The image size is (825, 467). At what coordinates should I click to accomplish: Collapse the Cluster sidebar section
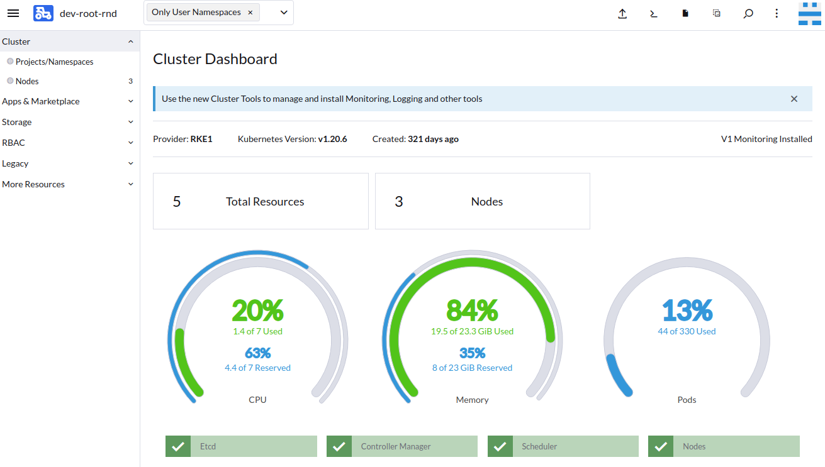point(131,41)
